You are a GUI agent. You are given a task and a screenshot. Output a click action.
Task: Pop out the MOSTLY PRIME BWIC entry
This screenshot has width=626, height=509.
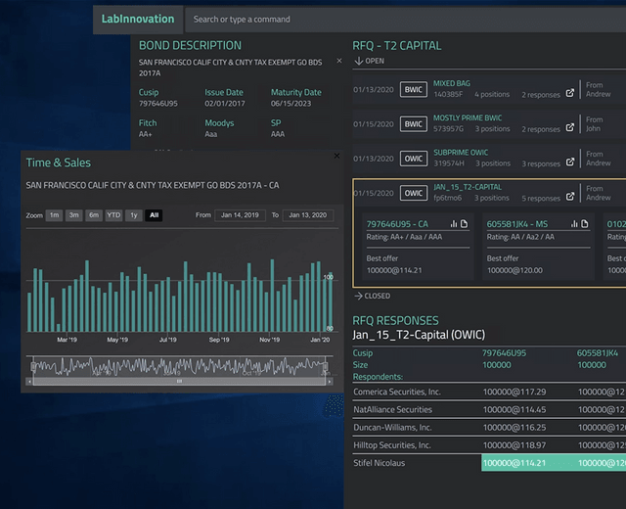[x=570, y=128]
